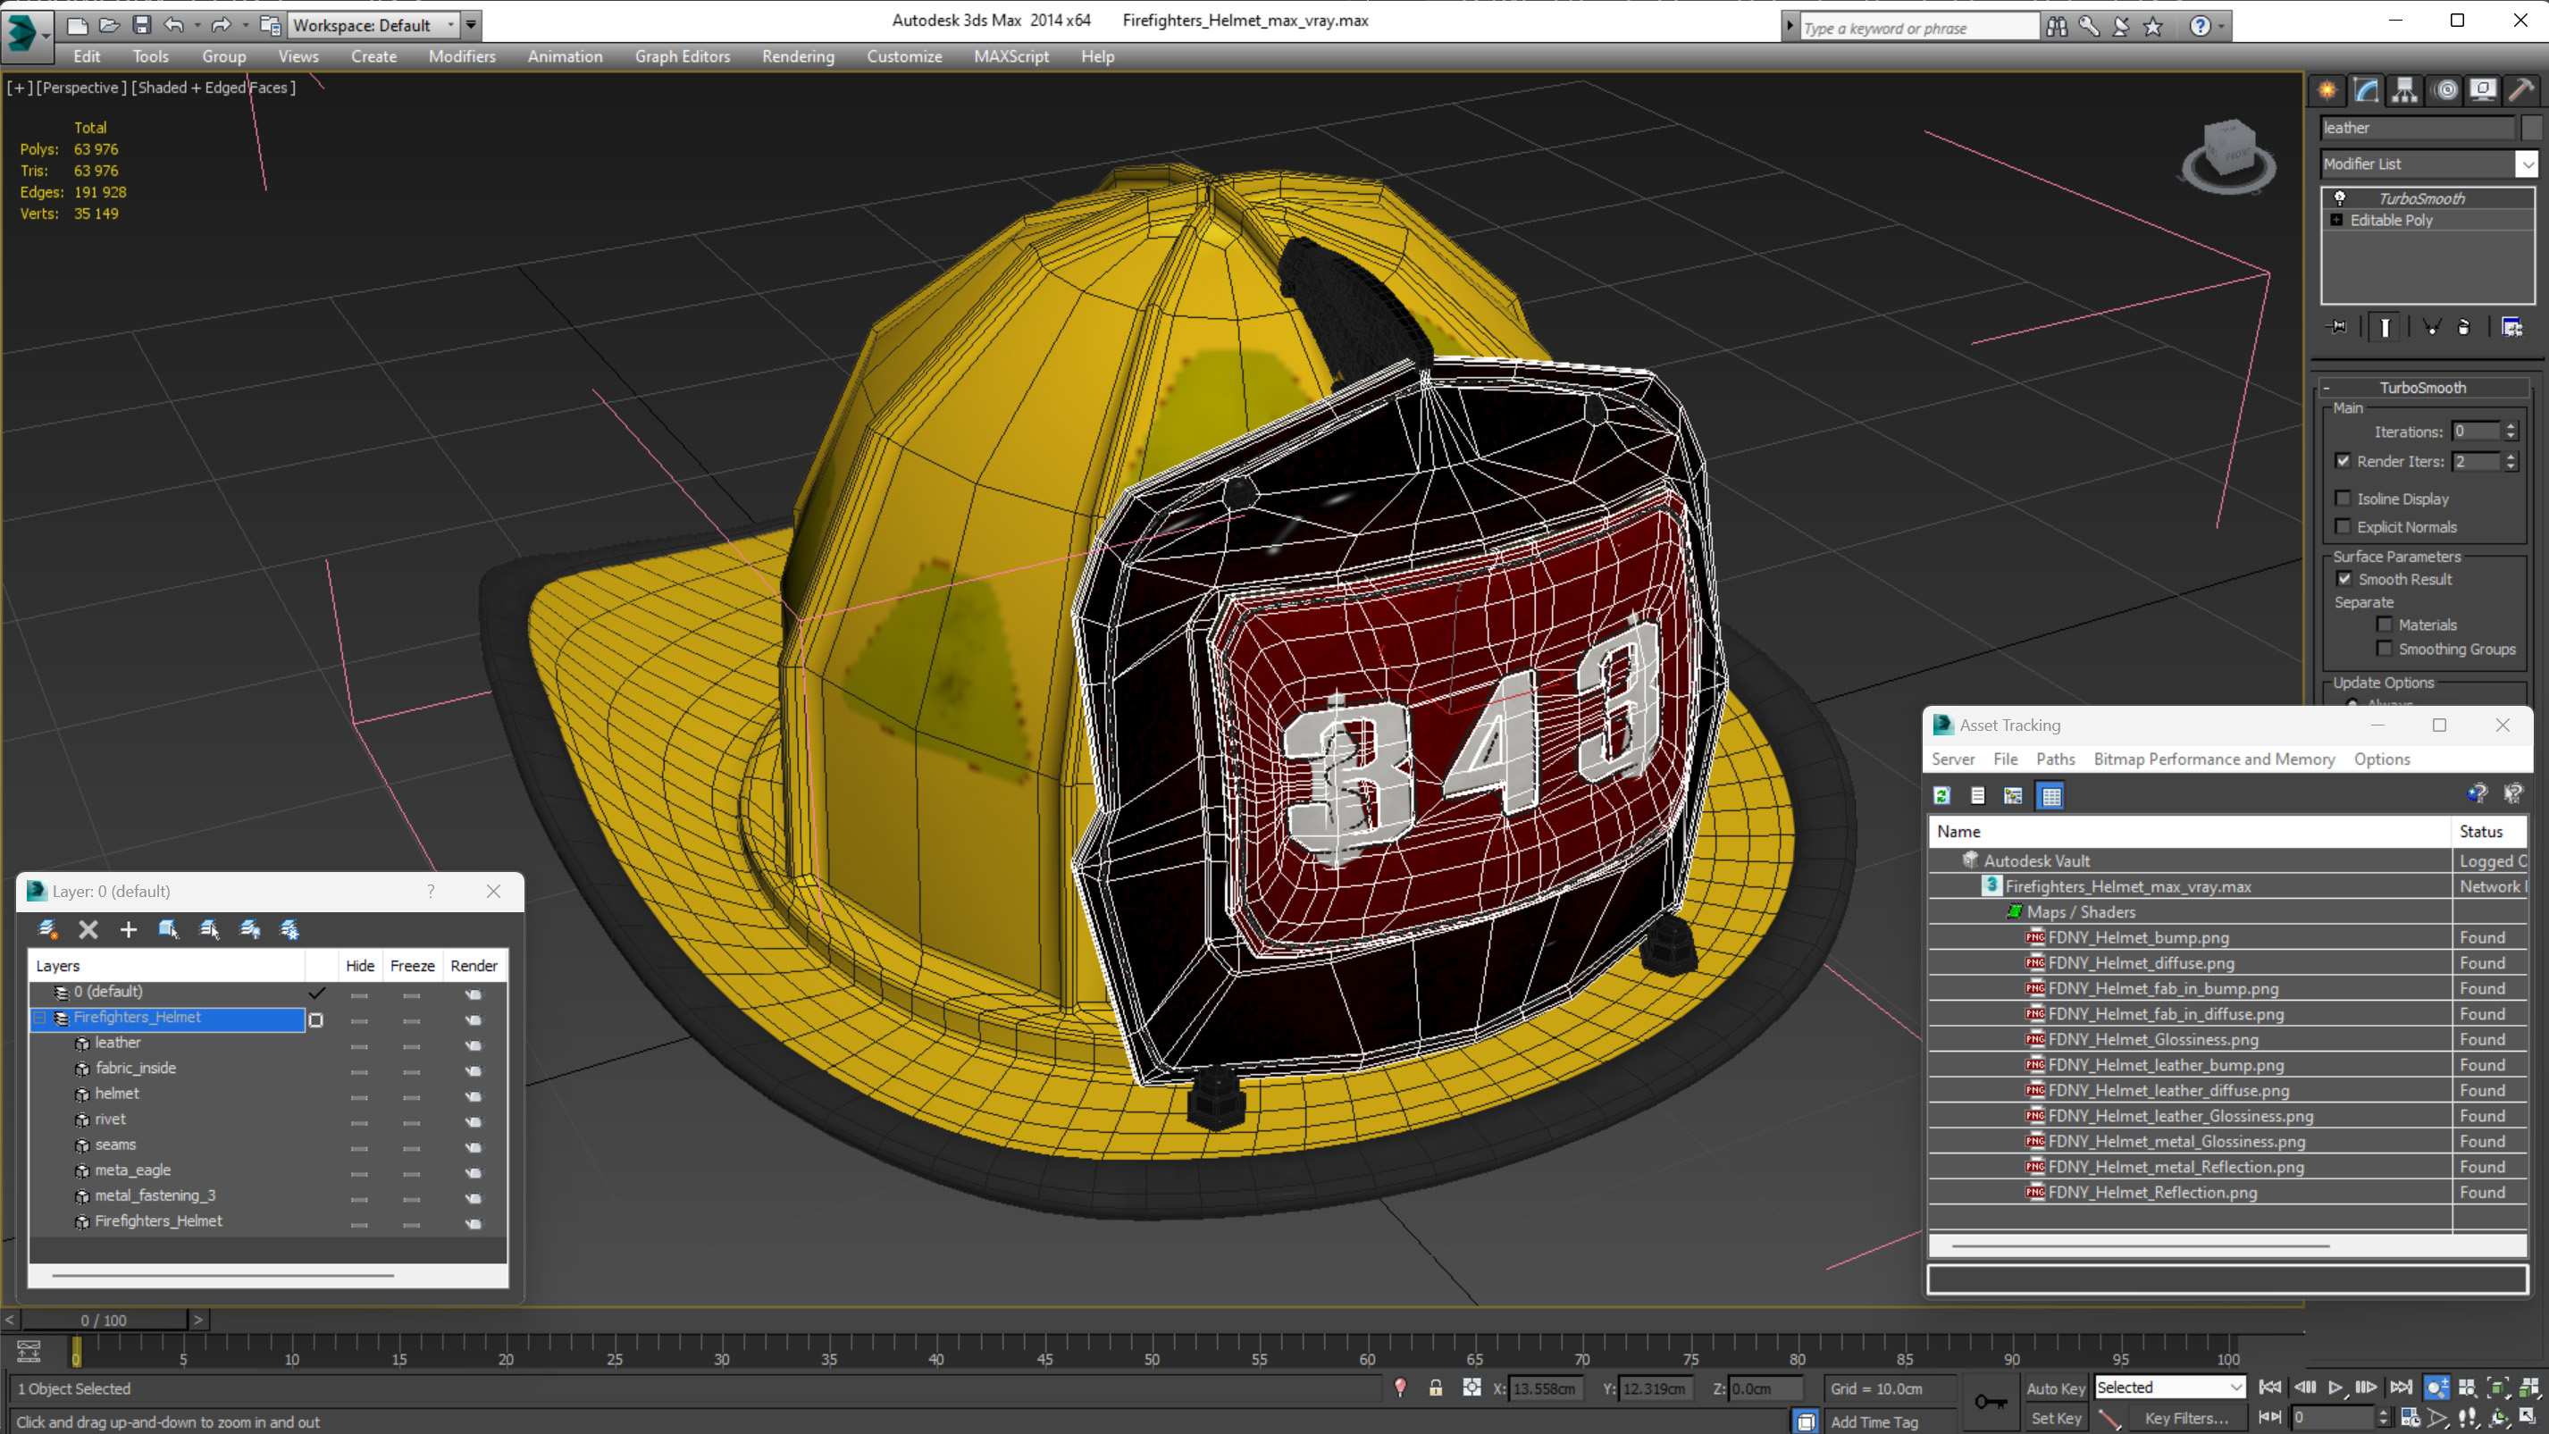Toggle TurboSmooth modifier lightbulb on/off
This screenshot has height=1434, width=2549.
tap(2339, 198)
